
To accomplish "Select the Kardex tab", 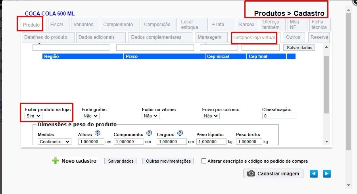I will [247, 25].
